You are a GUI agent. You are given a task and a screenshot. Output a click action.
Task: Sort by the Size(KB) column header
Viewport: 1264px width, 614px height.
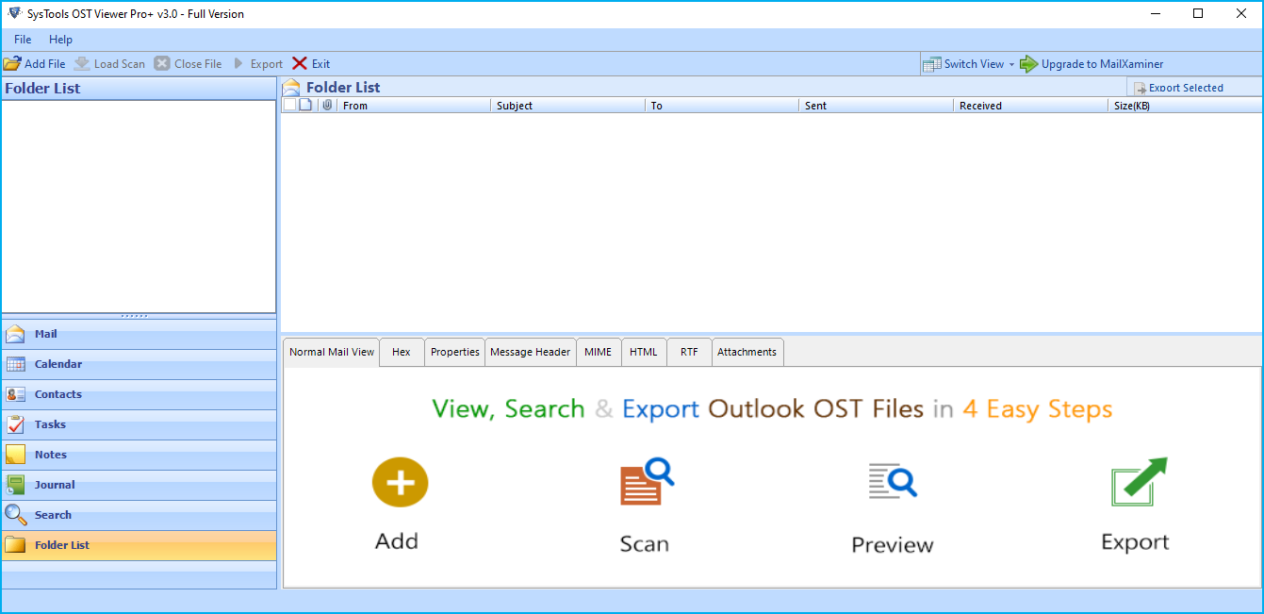click(1185, 106)
